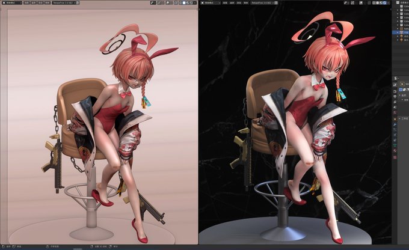
Task: Open first header menu in left viewport
Action: (26, 2)
